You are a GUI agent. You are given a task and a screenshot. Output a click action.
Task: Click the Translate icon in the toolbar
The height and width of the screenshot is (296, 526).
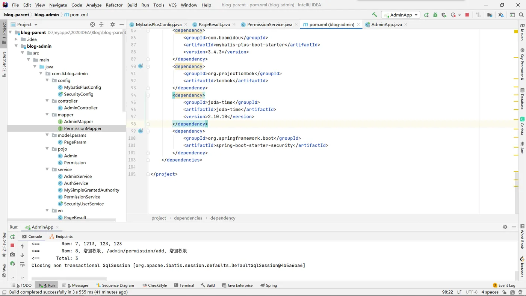[x=501, y=15]
